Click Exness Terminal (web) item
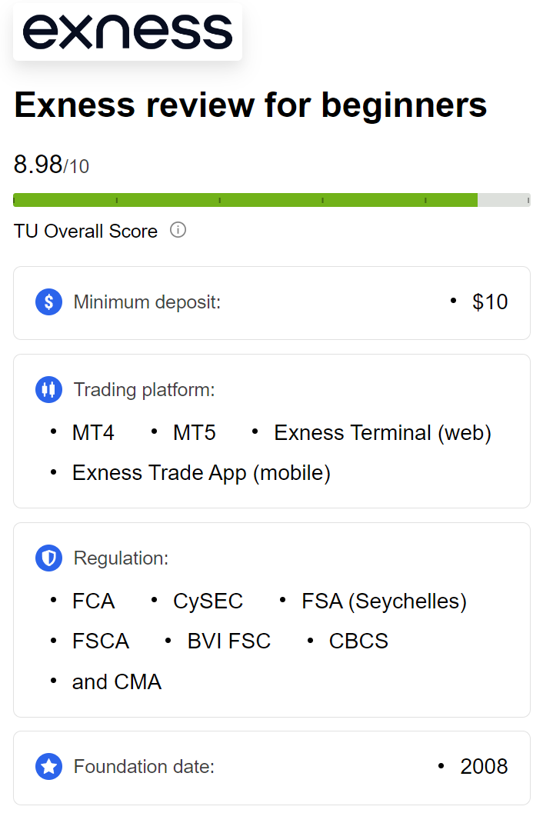Screen dimensions: 543x813 click(x=382, y=433)
